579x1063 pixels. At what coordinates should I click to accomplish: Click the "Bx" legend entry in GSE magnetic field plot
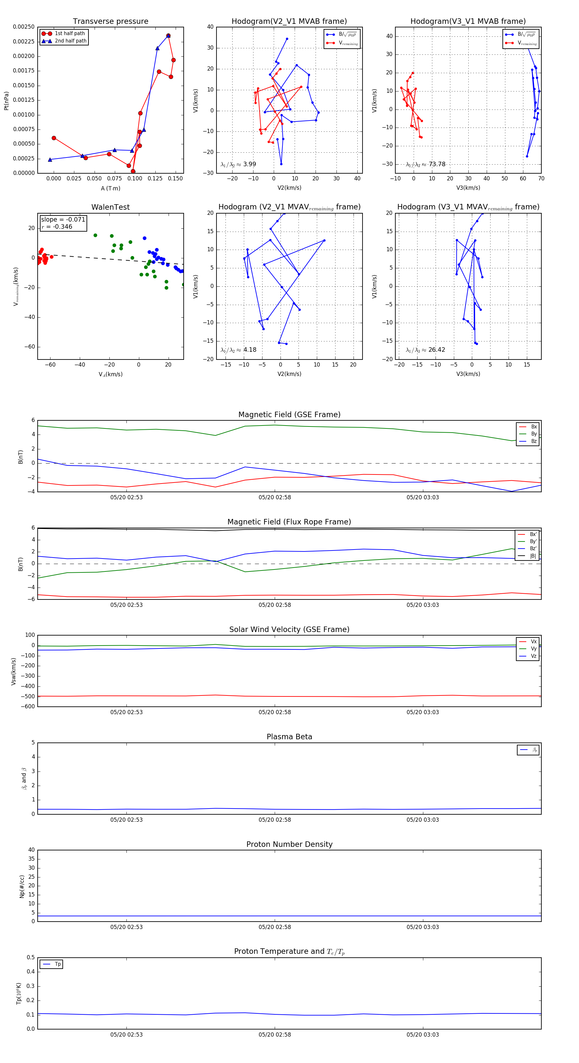[528, 427]
